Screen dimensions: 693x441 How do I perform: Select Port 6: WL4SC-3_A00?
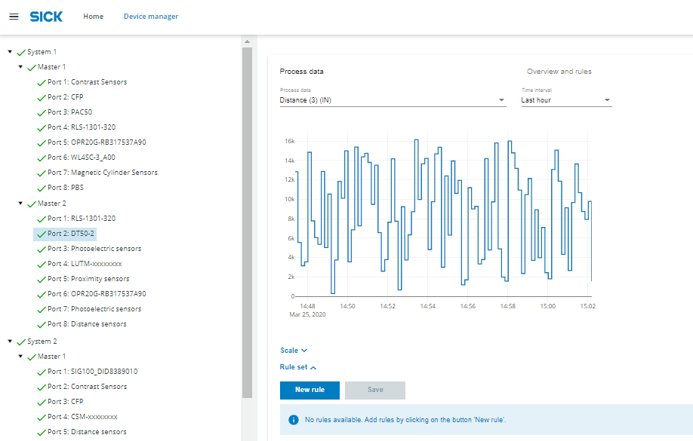[82, 158]
